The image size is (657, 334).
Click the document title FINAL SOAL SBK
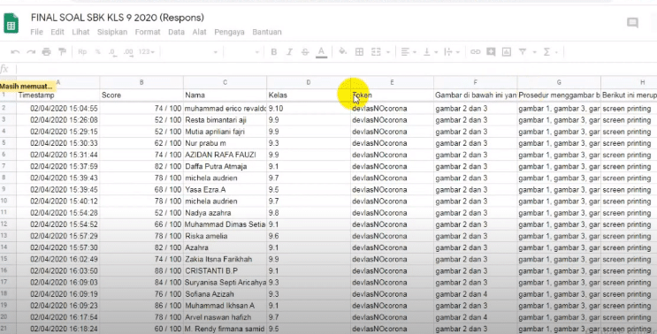pos(118,18)
